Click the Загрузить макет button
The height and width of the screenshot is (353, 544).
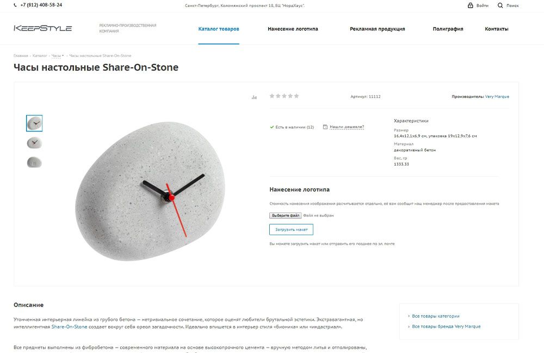pyautogui.click(x=292, y=229)
